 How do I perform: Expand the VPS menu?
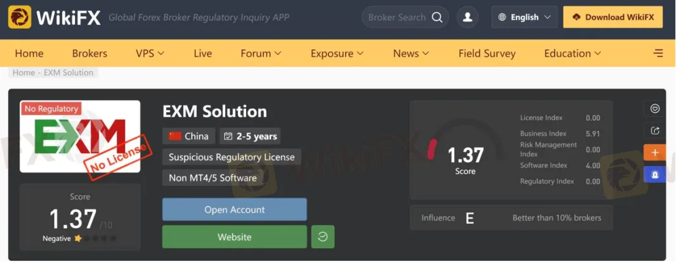(x=150, y=53)
